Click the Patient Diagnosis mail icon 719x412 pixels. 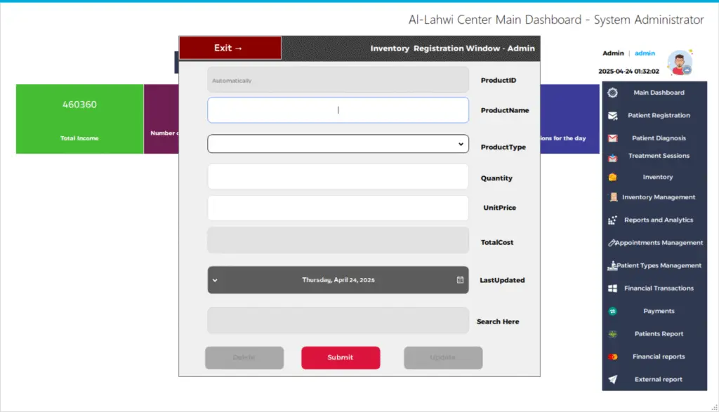coord(612,138)
